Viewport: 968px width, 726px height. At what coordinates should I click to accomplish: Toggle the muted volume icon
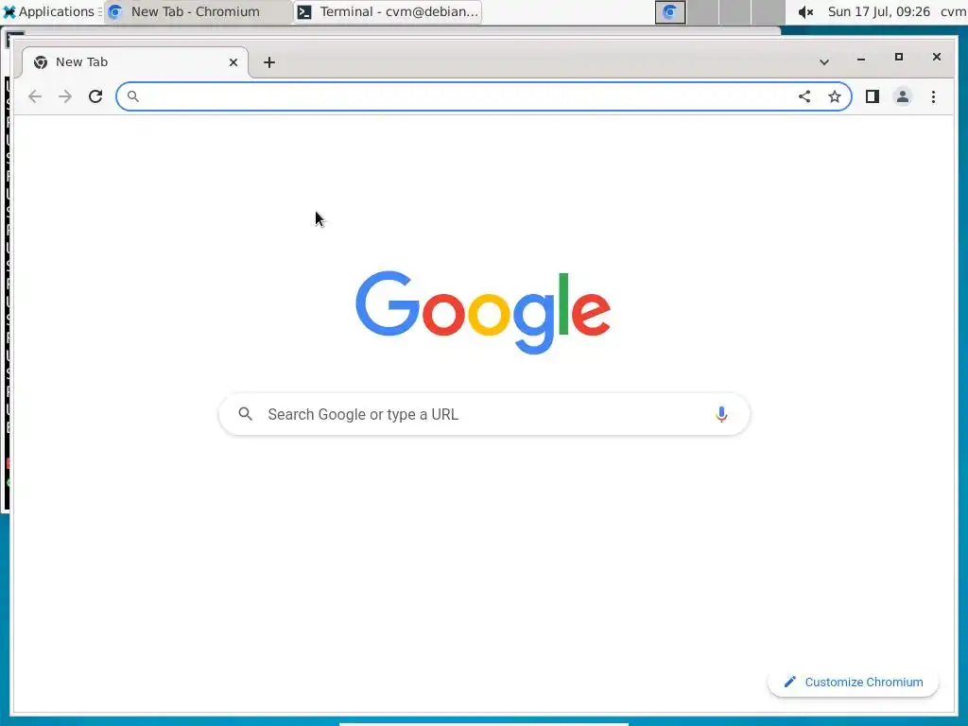(805, 11)
